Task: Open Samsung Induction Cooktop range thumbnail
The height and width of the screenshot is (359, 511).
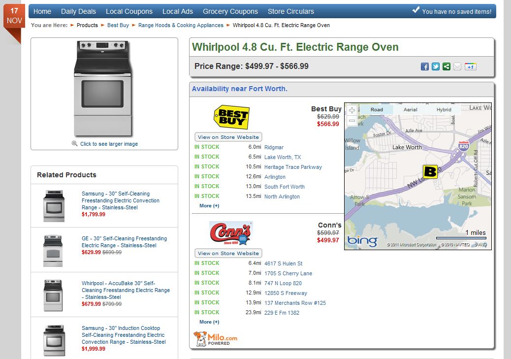Action: [54, 340]
